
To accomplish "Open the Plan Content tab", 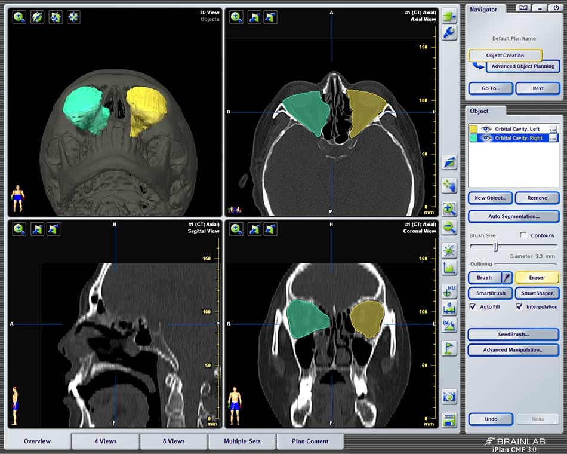I will click(310, 441).
